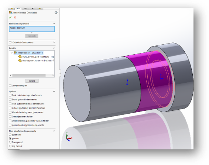Click the multi_bodies_part-1 component icon
Screen dimensions: 209x165
(x=20, y=56)
